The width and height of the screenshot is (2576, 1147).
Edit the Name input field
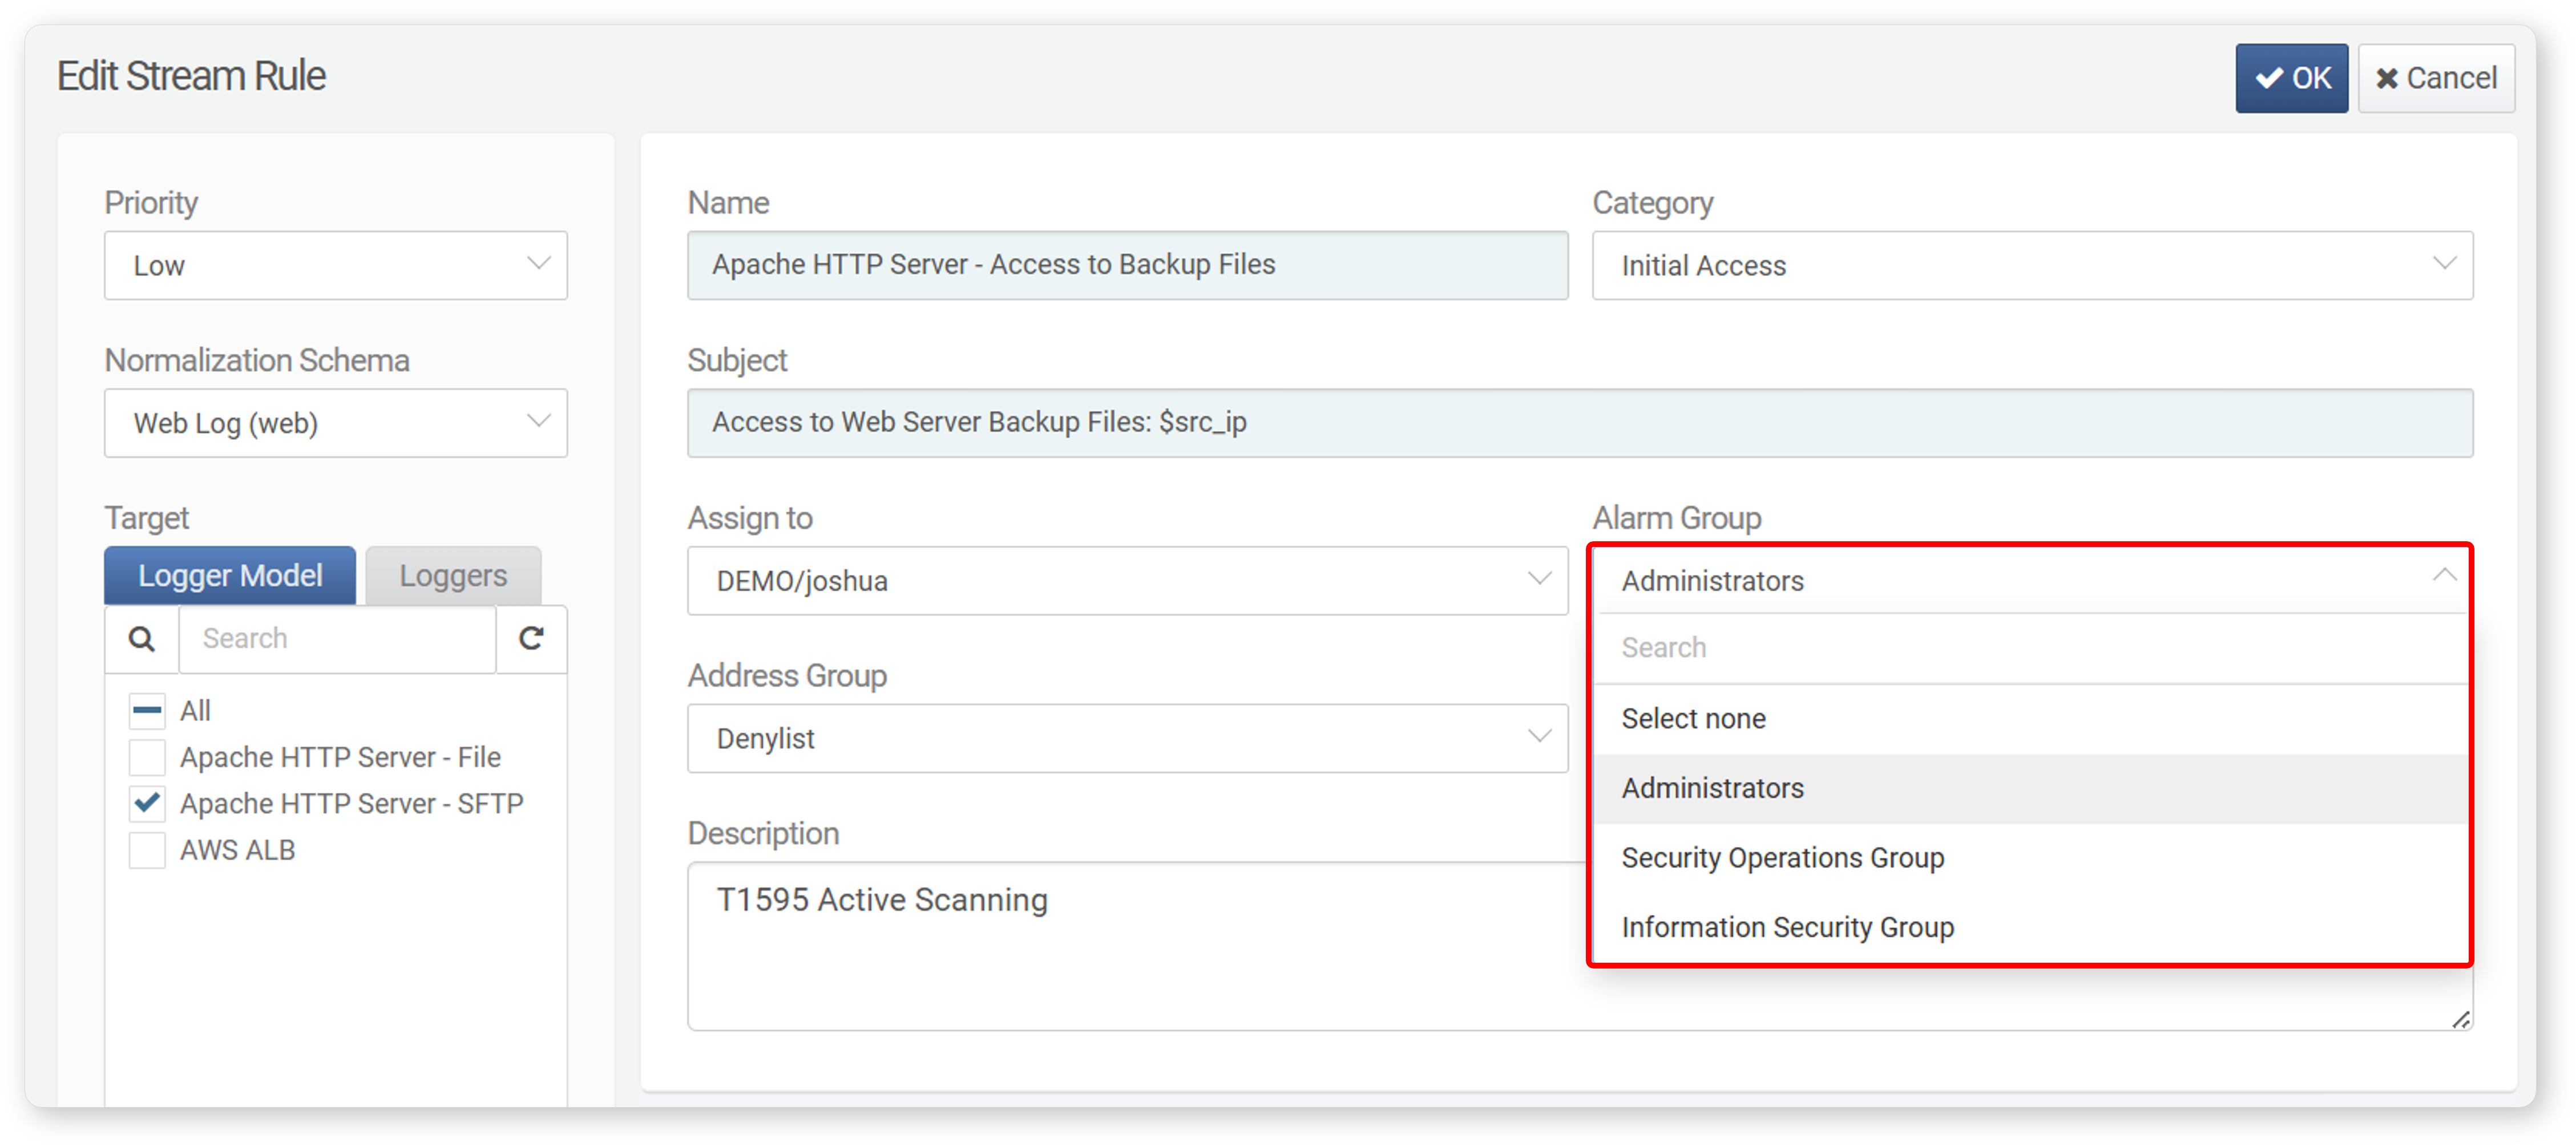(x=1127, y=266)
